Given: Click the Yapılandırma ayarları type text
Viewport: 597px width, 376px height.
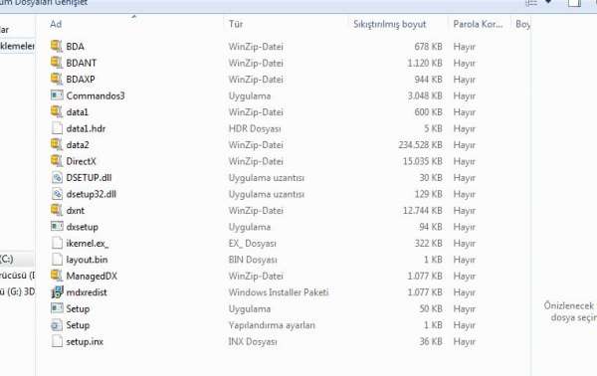Looking at the screenshot, I should [272, 325].
